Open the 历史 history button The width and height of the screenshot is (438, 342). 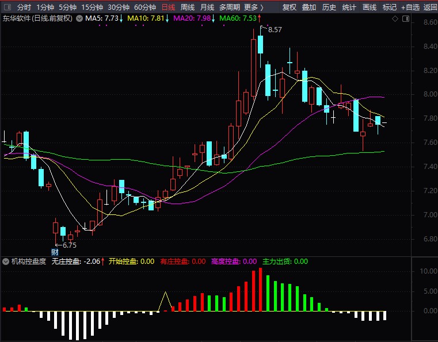point(329,7)
